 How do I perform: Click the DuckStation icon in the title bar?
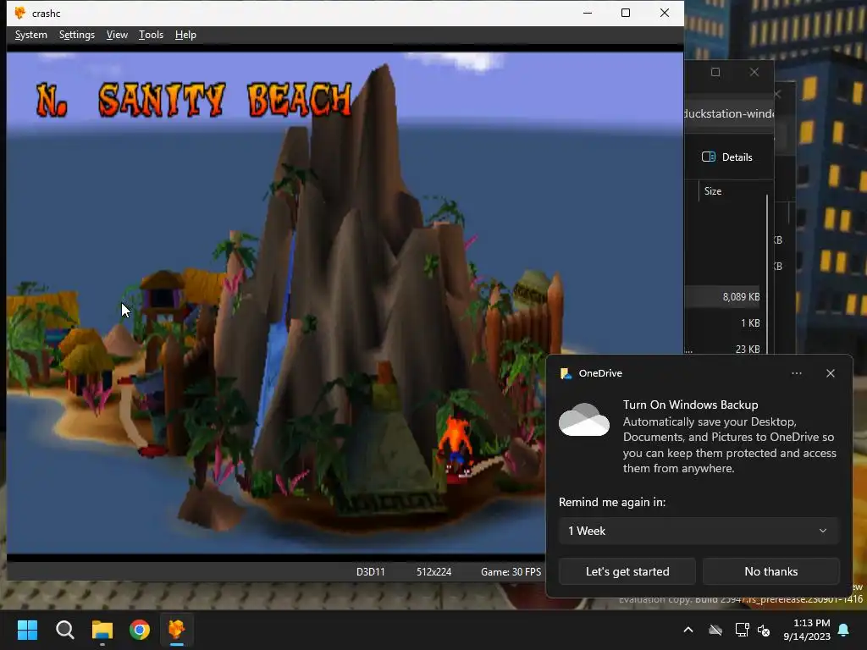click(20, 13)
